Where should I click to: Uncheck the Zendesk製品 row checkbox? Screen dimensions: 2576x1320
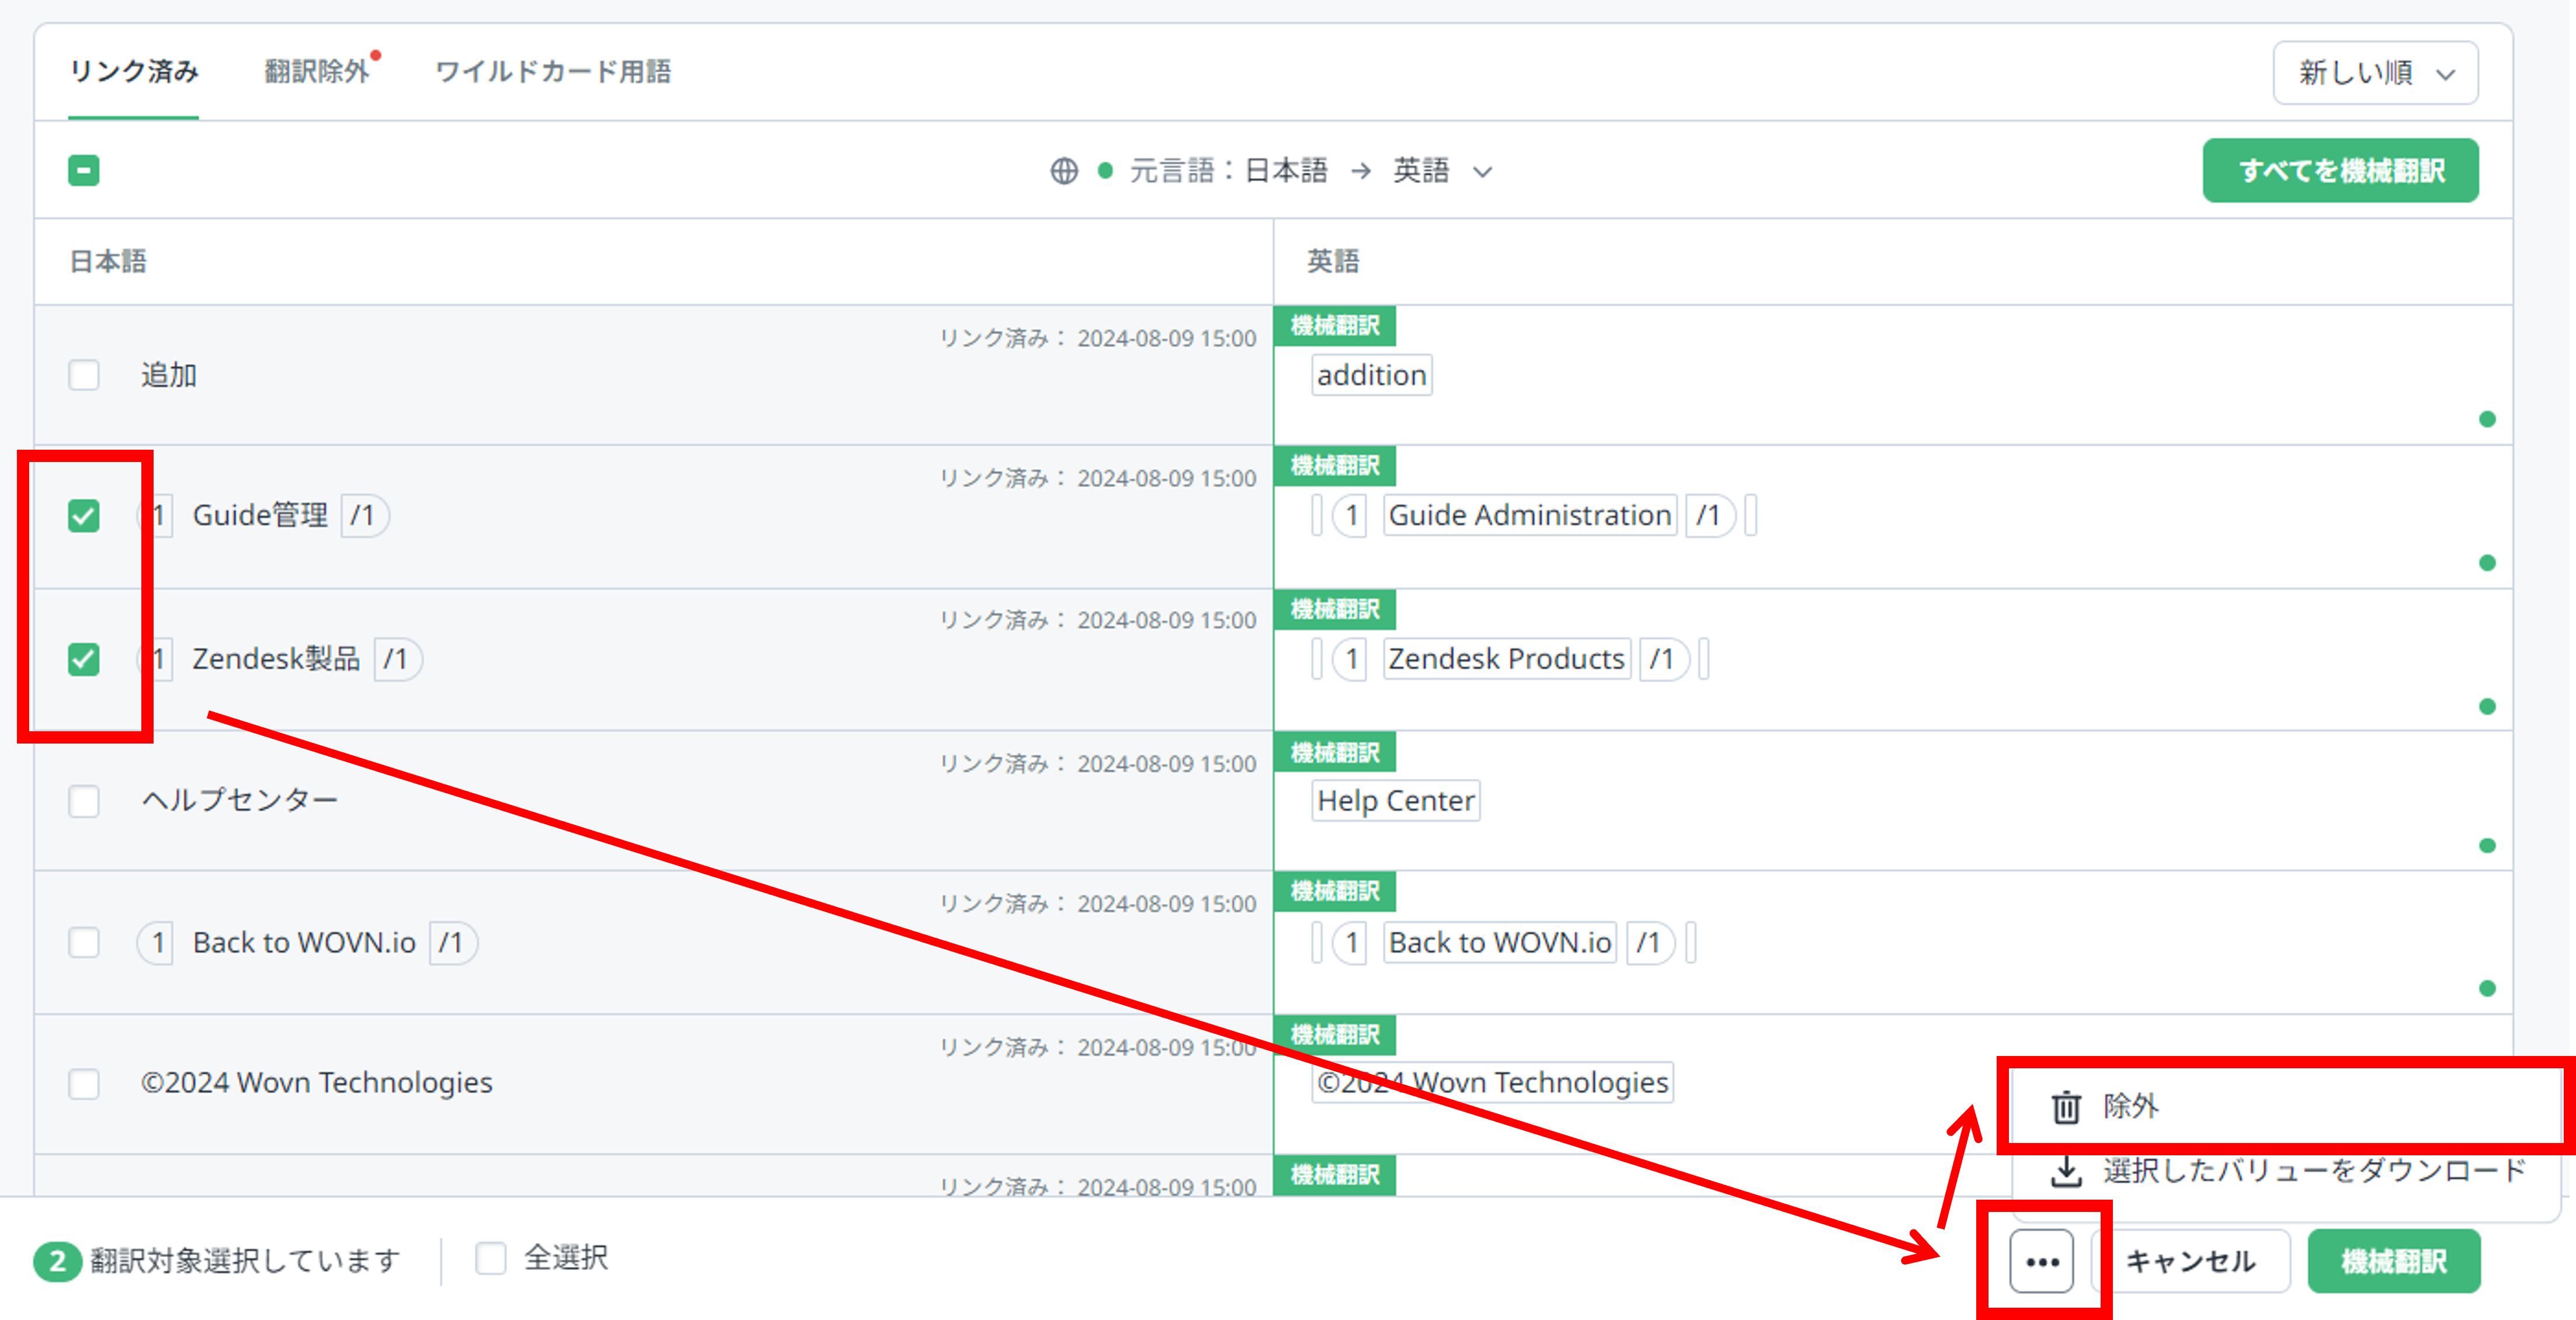pyautogui.click(x=84, y=659)
